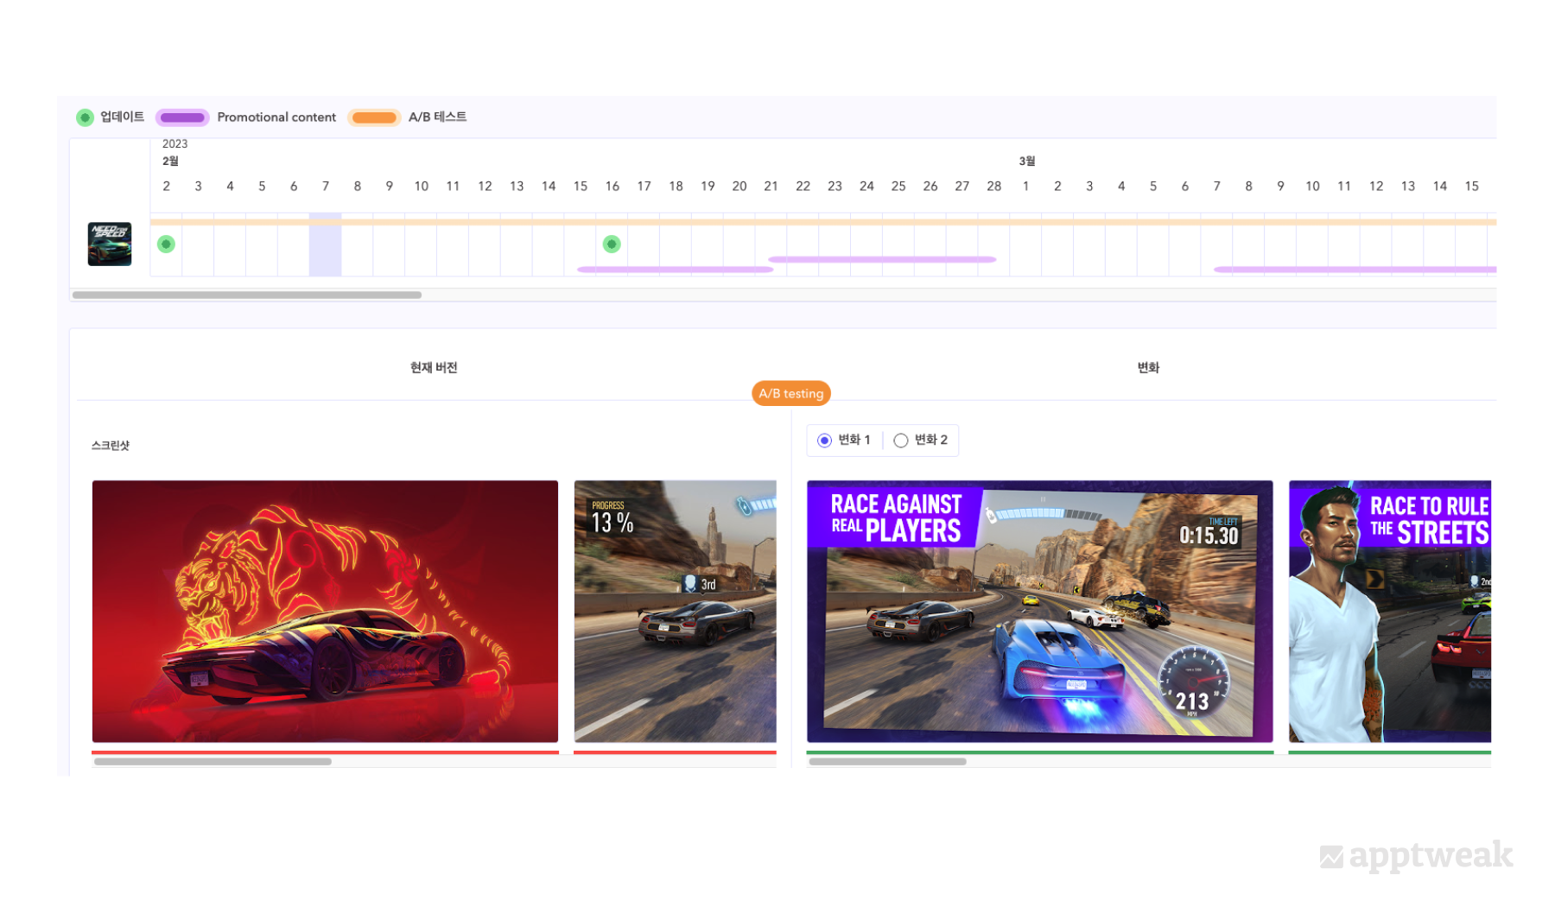Select the 변화 1 radio button

[825, 441]
